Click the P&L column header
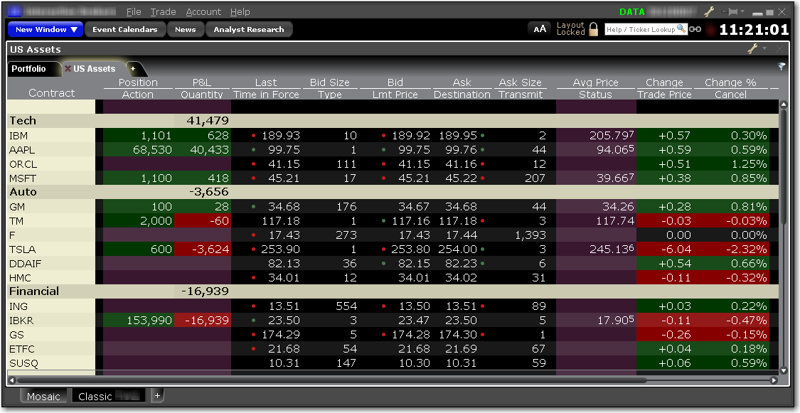The image size is (800, 413). point(201,82)
